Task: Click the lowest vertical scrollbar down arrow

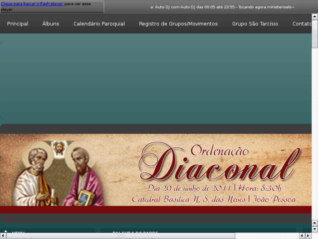Action: pyautogui.click(x=315, y=229)
